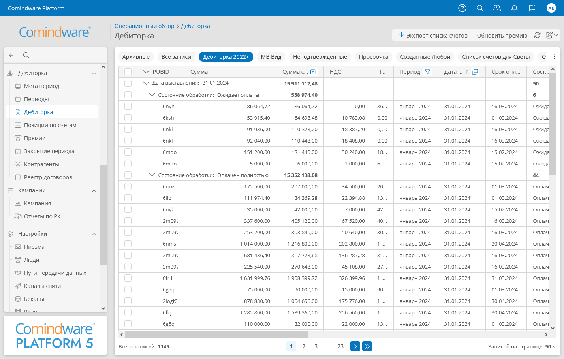Collapse the sidebar with the arrow-bar icon
Image resolution: width=564 pixels, height=359 pixels.
(11, 55)
